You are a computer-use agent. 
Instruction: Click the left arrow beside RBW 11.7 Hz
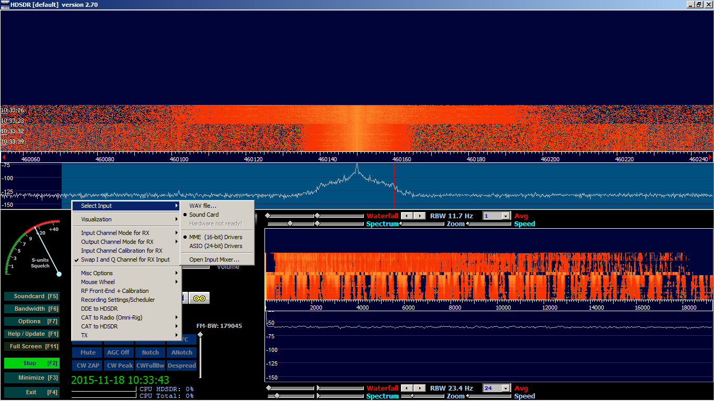[407, 216]
